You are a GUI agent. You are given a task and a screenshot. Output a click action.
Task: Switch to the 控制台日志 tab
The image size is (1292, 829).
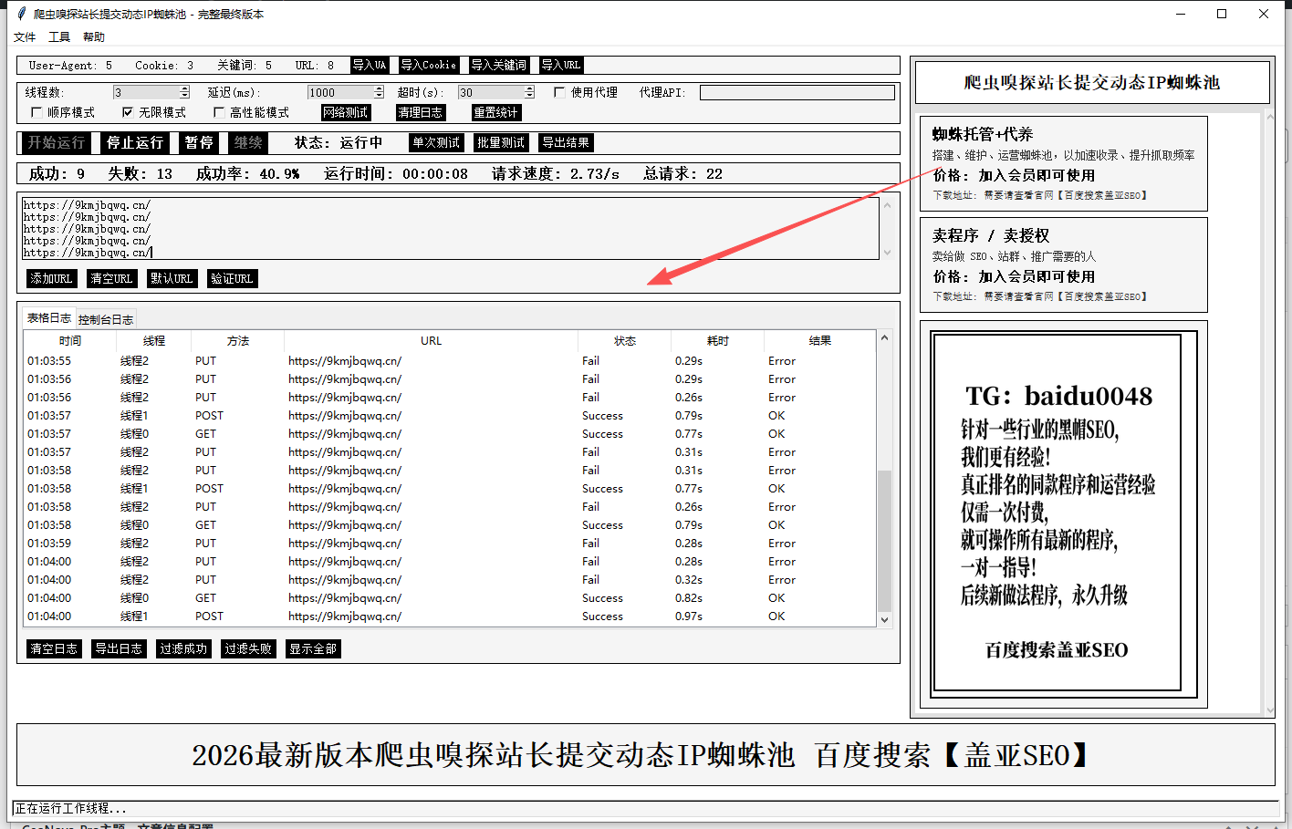pyautogui.click(x=106, y=319)
